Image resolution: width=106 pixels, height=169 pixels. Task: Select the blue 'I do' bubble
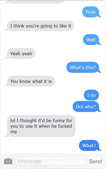91,95
